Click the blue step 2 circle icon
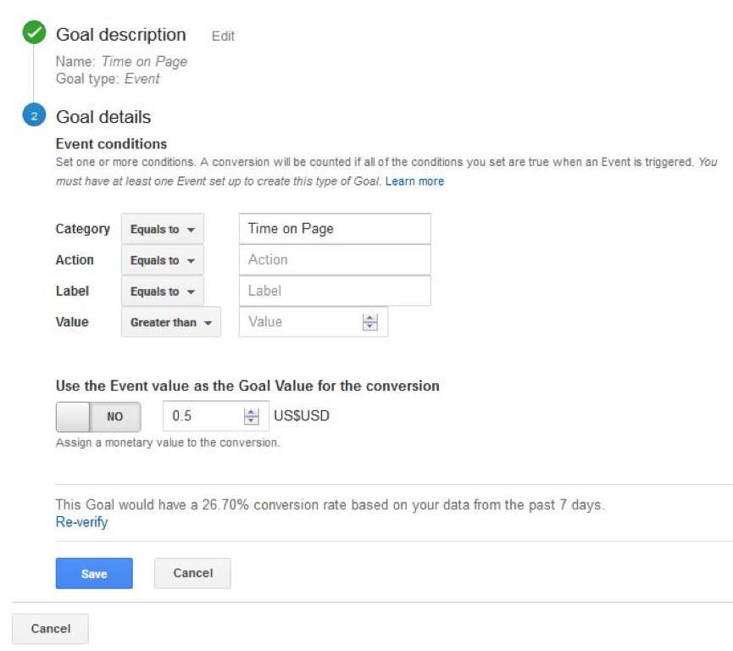This screenshot has width=733, height=651. tap(34, 117)
